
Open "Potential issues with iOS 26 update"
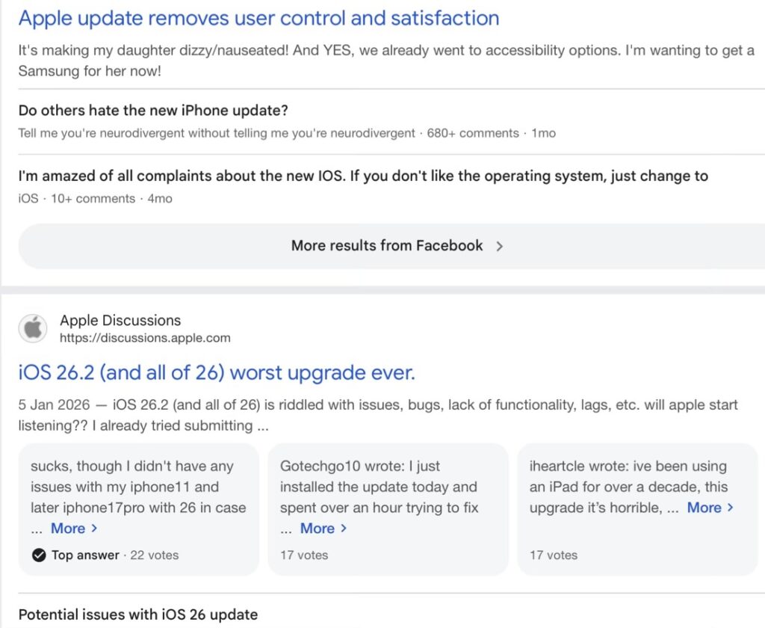(138, 615)
